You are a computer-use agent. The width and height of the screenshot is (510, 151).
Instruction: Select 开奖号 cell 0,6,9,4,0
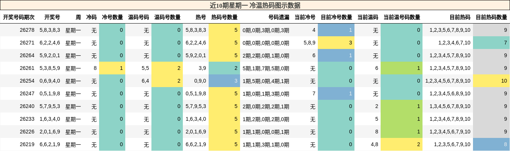click(x=50, y=81)
